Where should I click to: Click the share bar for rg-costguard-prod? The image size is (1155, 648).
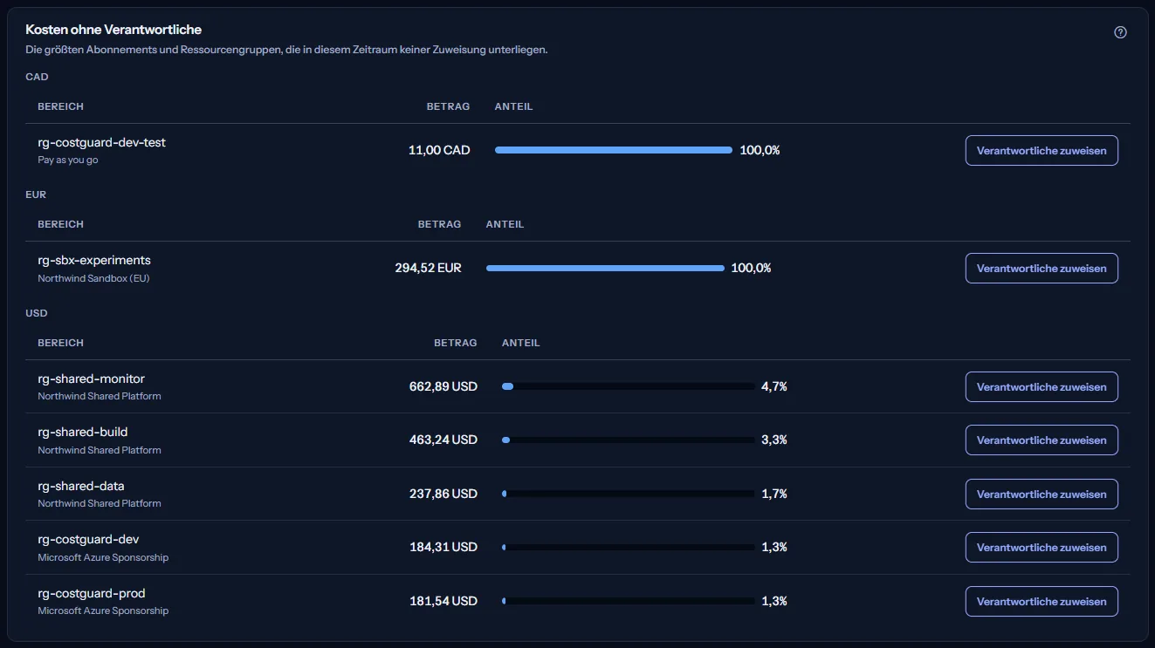coord(629,602)
